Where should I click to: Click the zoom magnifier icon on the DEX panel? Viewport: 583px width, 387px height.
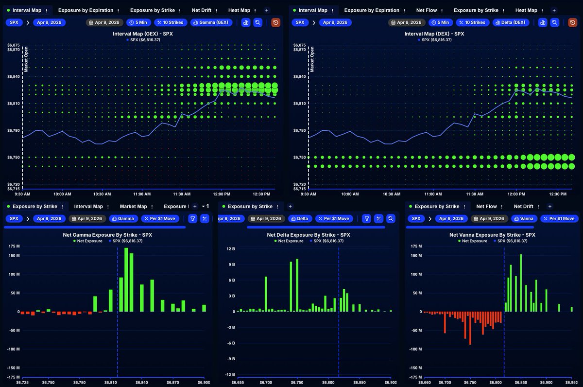point(555,22)
